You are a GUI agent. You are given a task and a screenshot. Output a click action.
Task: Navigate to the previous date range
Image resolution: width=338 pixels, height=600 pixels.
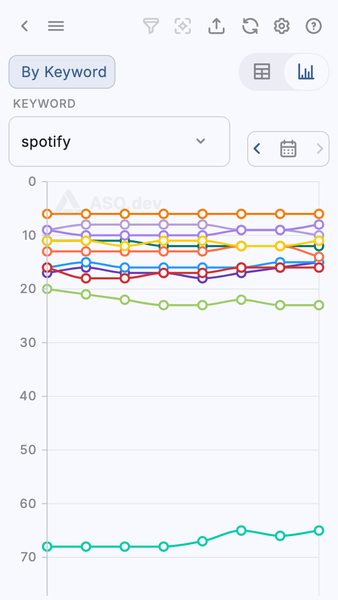point(257,149)
